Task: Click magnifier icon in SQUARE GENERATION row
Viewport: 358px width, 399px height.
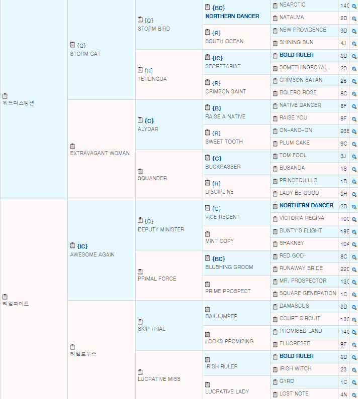Action: point(354,295)
